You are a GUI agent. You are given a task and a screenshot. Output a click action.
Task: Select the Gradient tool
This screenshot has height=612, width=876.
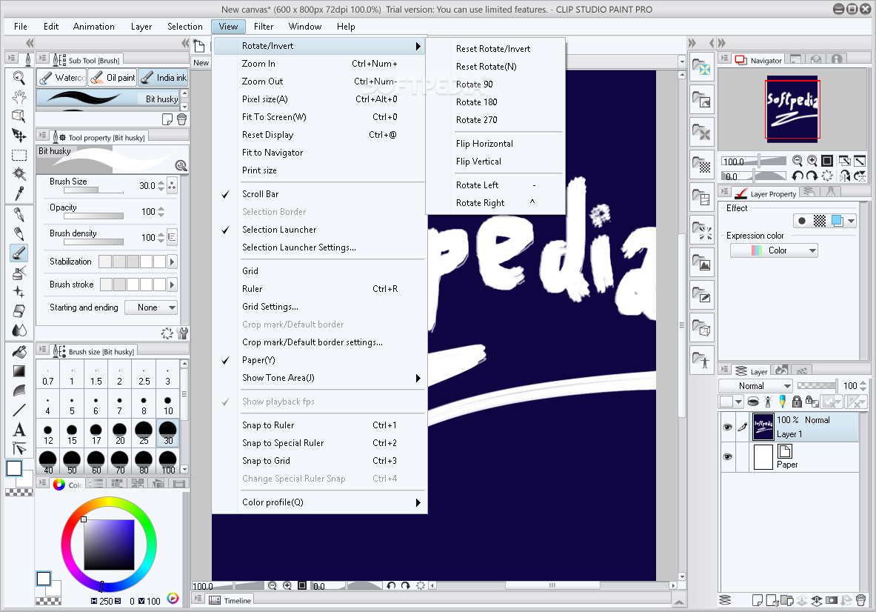(19, 371)
